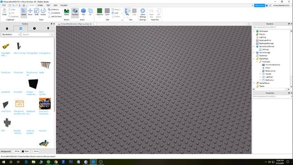The width and height of the screenshot is (293, 165).
Task: Click the Team Test icon
Action: 151,12
